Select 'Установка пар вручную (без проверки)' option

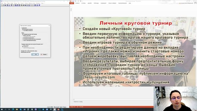(22, 39)
